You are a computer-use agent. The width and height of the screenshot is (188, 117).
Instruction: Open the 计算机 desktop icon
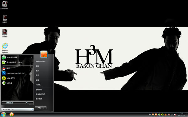[x=5, y=19]
